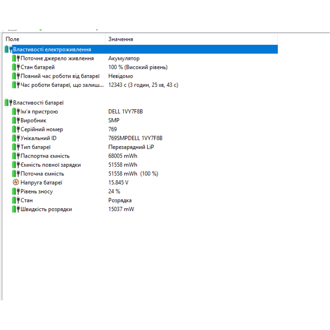330x330 pixels.
Task: Select the Ім'я пристрою row DELL 1VY7F8B
Action: pos(66,111)
